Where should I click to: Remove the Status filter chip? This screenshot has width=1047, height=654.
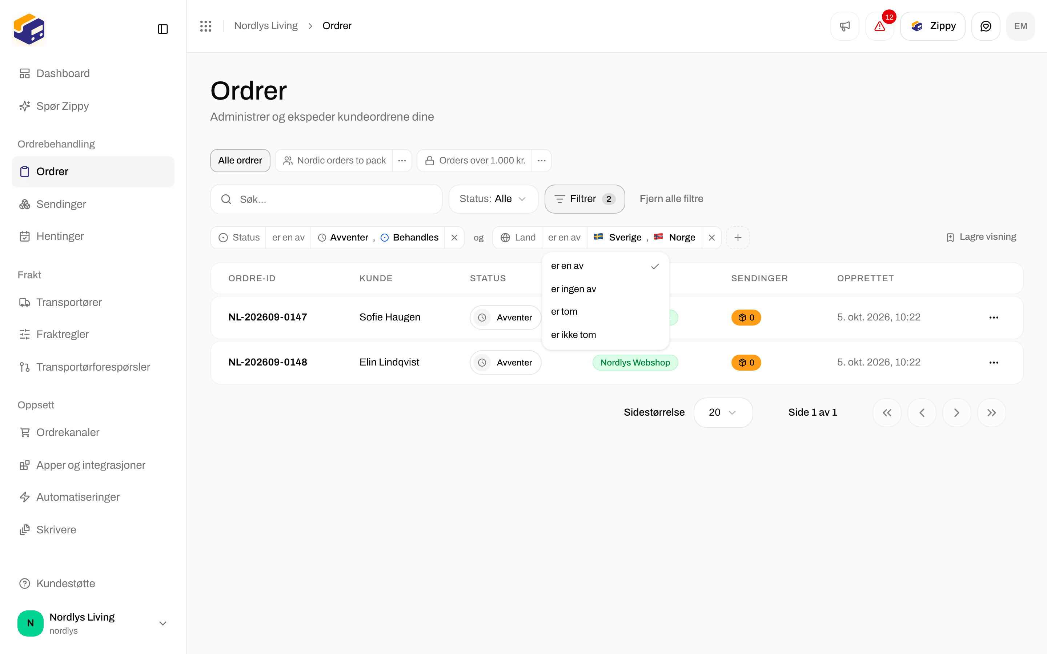click(x=454, y=238)
